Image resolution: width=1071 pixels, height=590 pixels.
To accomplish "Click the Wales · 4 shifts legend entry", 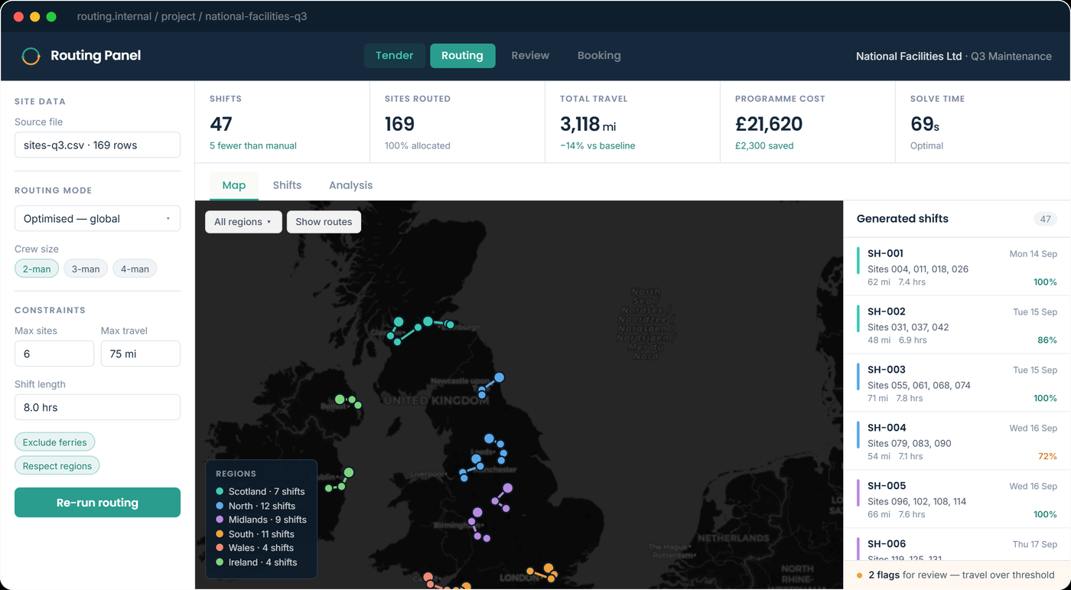I will (255, 548).
